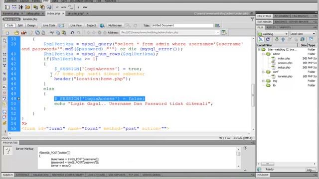Click the Open folder icon in Standard toolbar
319x179 pixels.
point(16,32)
